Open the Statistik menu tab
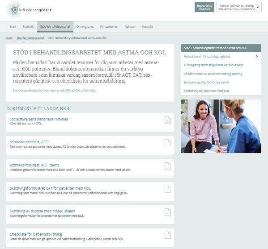This screenshot has height=249, width=268. (28, 27)
